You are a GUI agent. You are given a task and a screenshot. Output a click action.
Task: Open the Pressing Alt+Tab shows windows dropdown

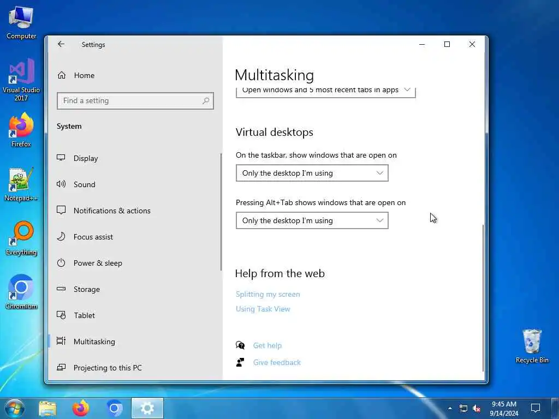tap(312, 220)
